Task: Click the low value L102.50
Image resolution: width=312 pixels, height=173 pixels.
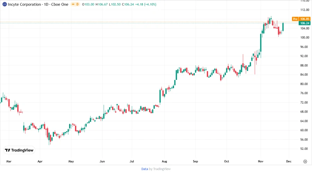Action: 115,4
